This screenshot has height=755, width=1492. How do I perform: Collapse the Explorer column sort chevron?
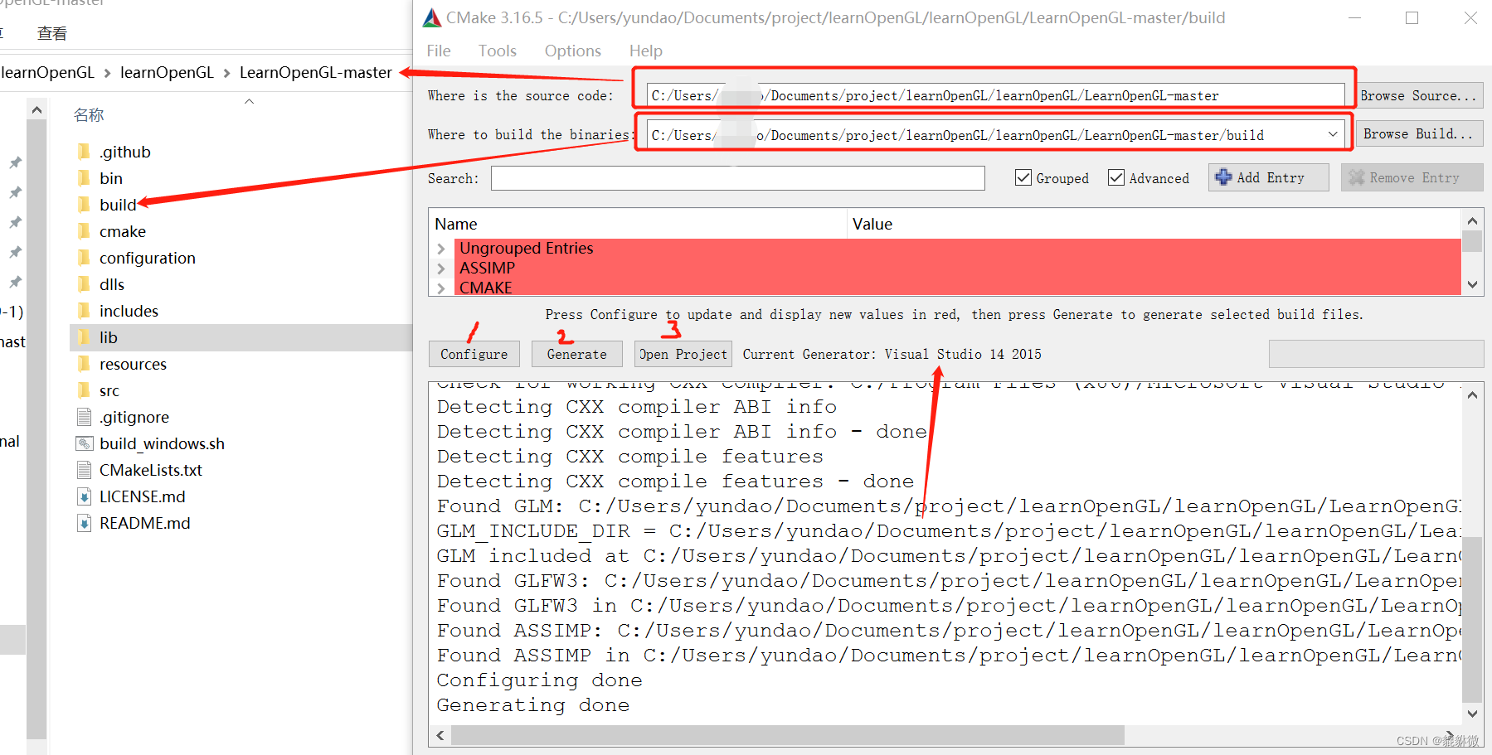pyautogui.click(x=249, y=101)
